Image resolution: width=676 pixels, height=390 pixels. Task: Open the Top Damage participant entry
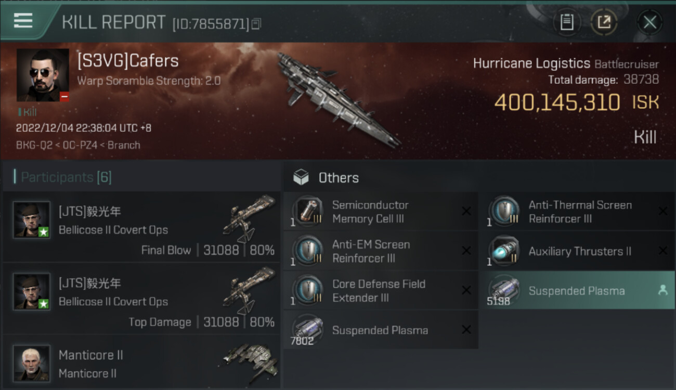coord(141,298)
